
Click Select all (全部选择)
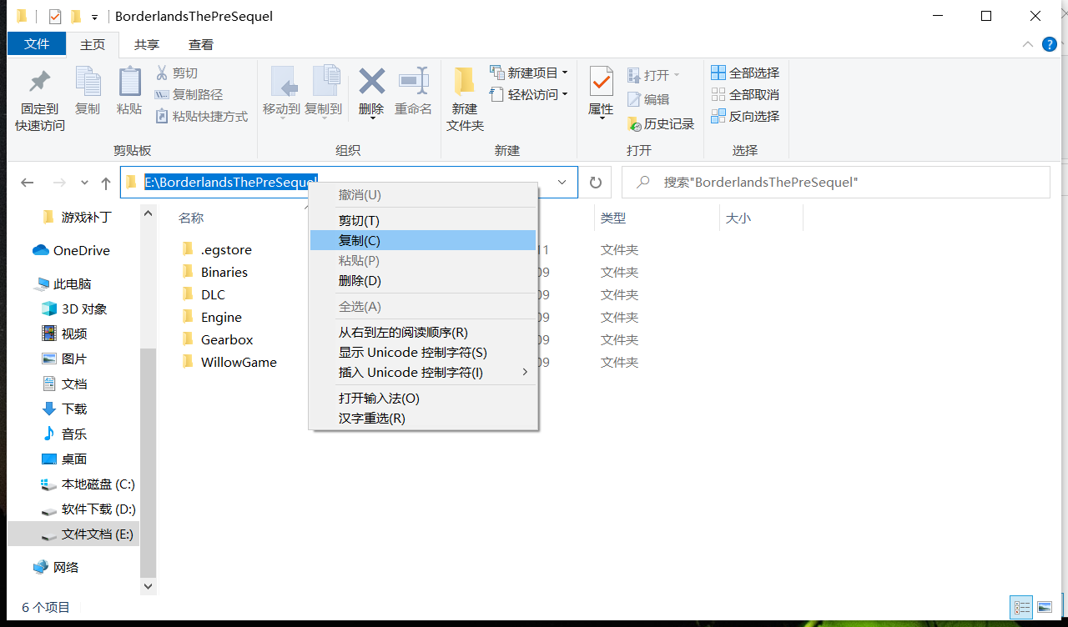[x=745, y=73]
